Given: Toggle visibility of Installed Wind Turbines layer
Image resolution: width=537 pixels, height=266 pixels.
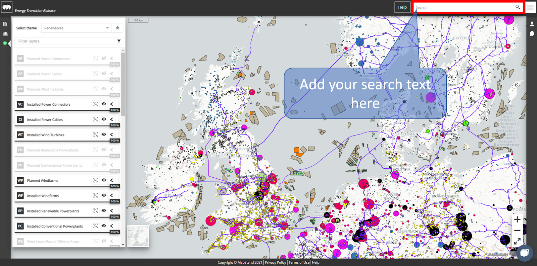Looking at the screenshot, I should 104,135.
